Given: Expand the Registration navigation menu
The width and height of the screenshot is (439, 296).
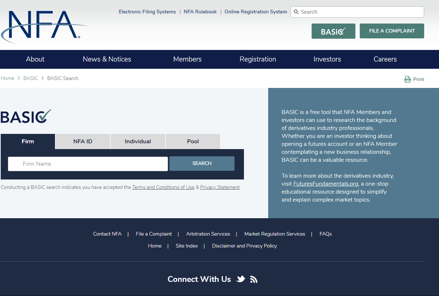Looking at the screenshot, I should 258,59.
